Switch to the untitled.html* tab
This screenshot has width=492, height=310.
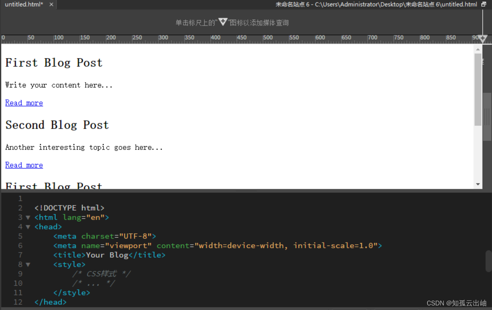point(24,5)
